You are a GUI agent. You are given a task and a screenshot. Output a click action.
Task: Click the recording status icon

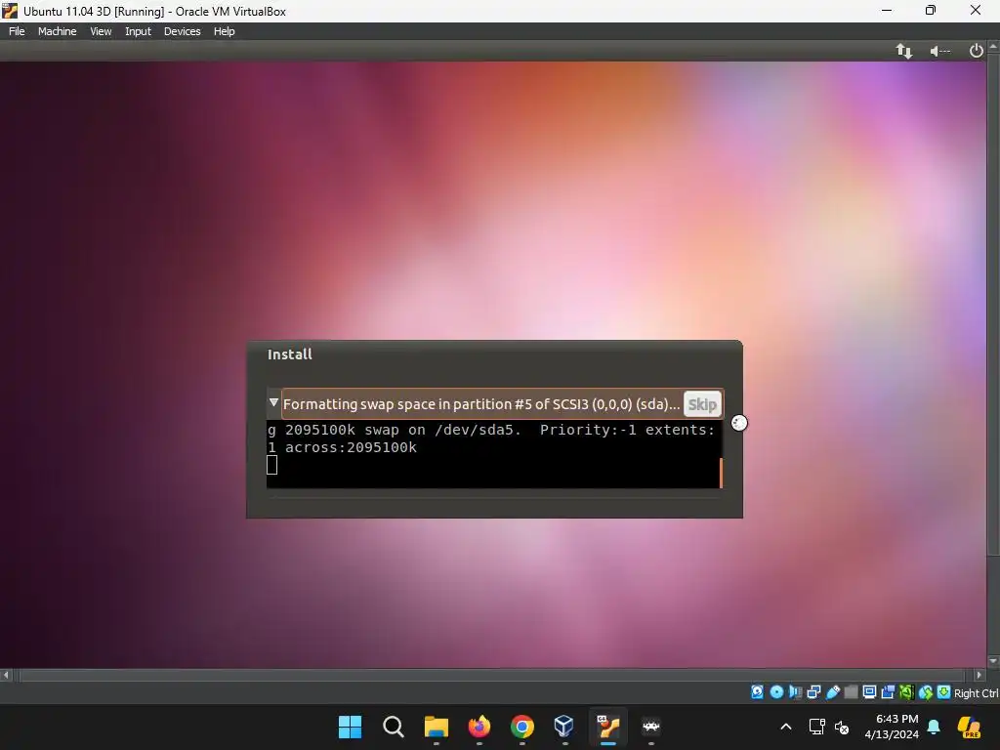click(888, 692)
